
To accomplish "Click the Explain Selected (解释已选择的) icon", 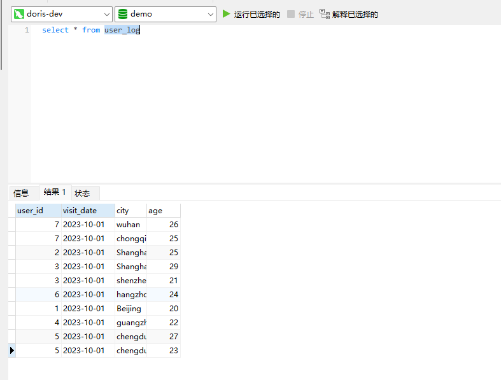I will [325, 14].
